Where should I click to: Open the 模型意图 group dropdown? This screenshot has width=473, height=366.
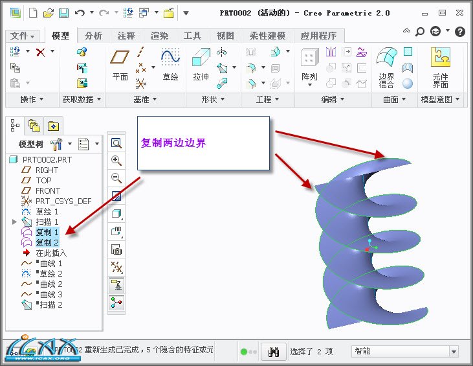440,99
